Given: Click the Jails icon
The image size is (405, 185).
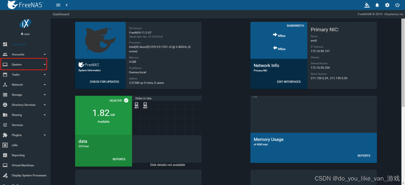Looking at the screenshot, I should click(5, 145).
